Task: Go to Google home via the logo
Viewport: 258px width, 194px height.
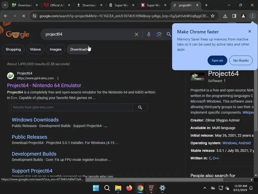Action: [17, 34]
